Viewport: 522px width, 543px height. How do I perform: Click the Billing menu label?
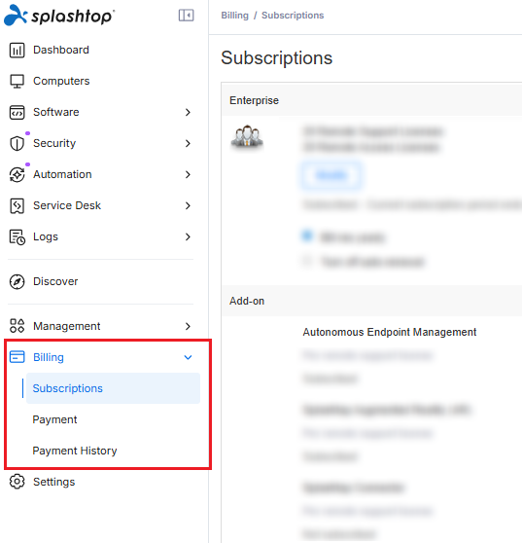pos(48,357)
